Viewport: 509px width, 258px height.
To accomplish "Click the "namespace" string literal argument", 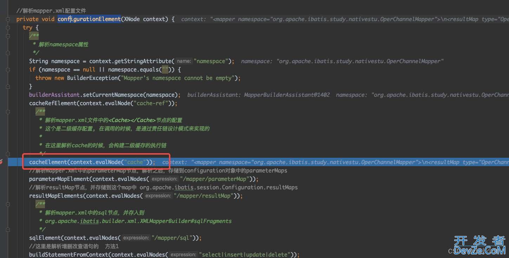I will (211, 61).
